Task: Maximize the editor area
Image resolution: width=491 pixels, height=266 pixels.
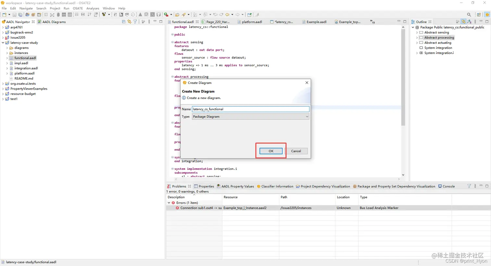Action: point(405,21)
